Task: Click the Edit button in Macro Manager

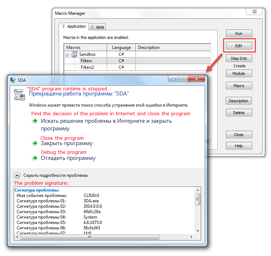Action: (x=239, y=46)
